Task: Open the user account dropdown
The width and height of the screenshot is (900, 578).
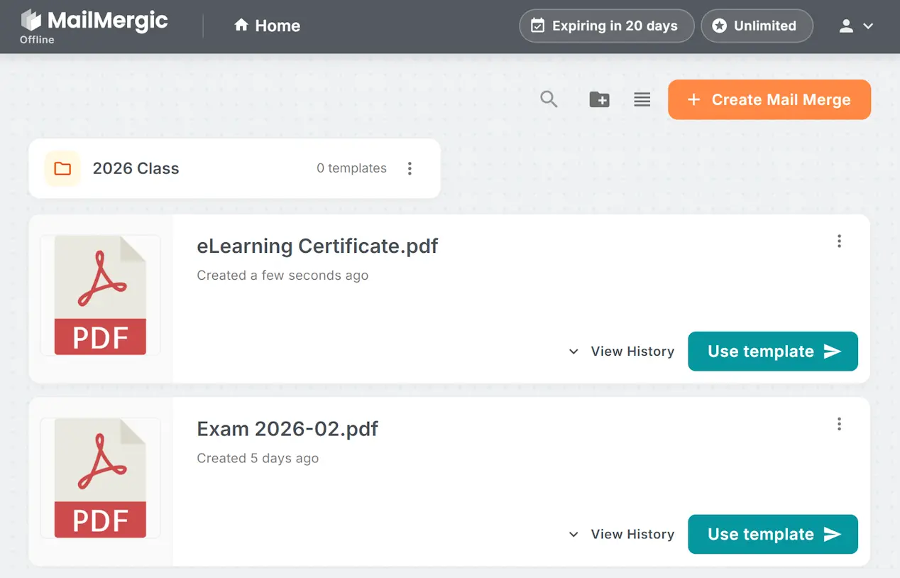Action: (x=855, y=26)
